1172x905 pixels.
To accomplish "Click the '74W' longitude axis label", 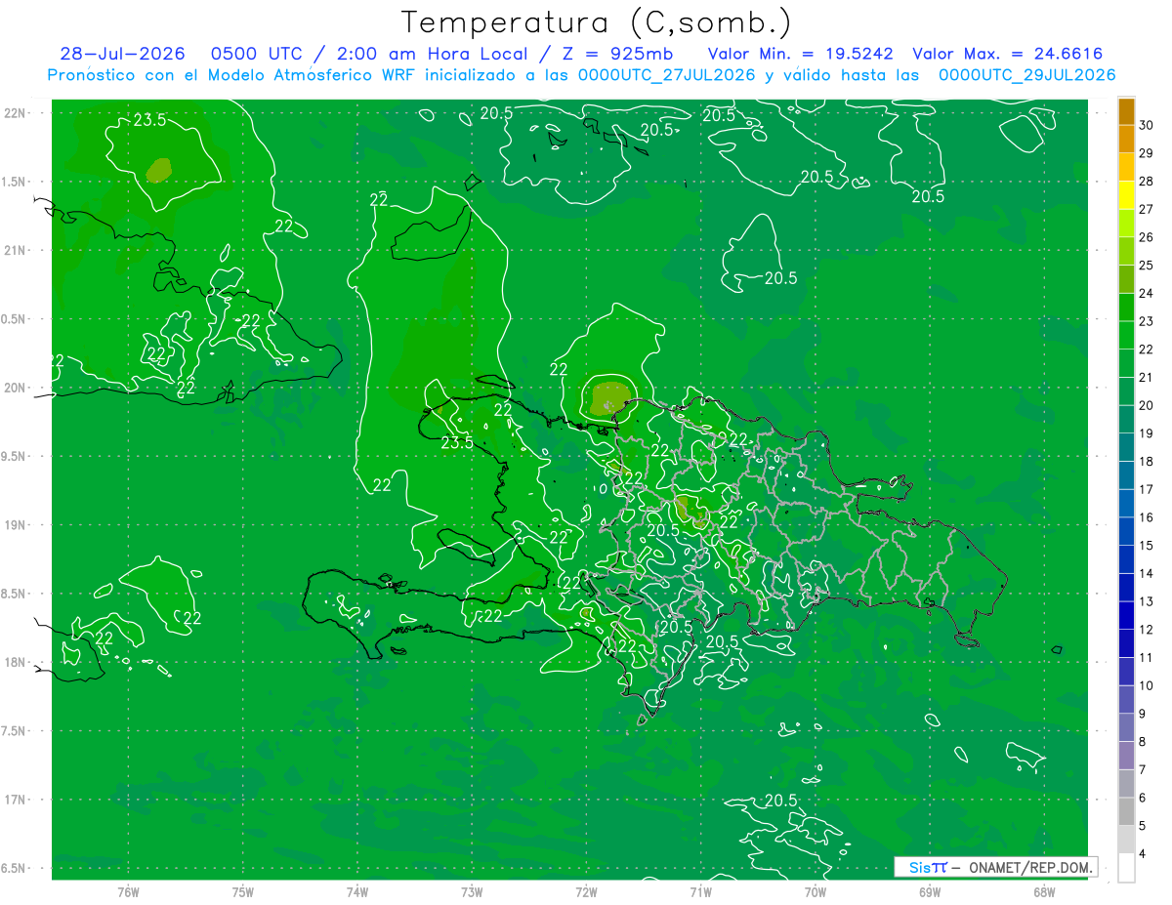I will click(x=357, y=892).
